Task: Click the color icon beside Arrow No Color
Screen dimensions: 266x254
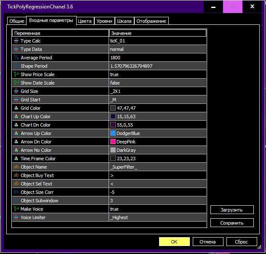Action: (x=16, y=150)
